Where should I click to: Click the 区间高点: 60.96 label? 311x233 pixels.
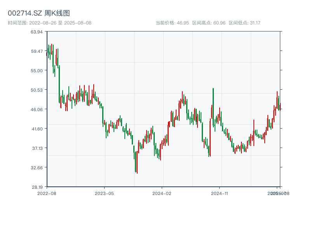click(x=209, y=23)
